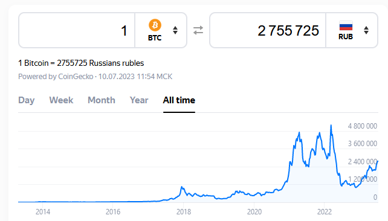The width and height of the screenshot is (388, 221).
Task: Click the 4 800 000 axis label
Action: (362, 126)
